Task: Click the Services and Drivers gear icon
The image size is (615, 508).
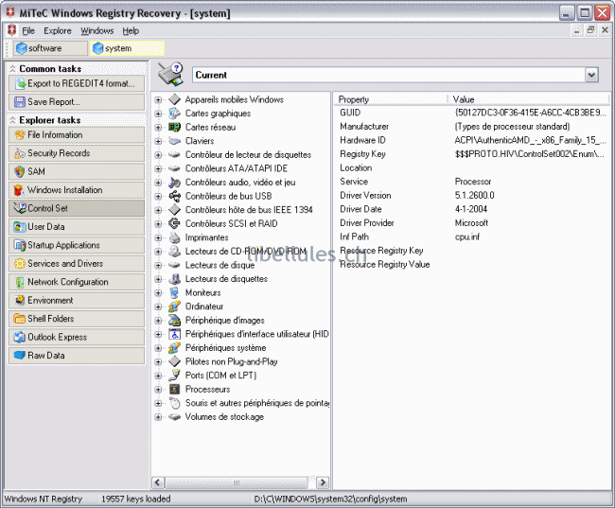Action: tap(20, 264)
